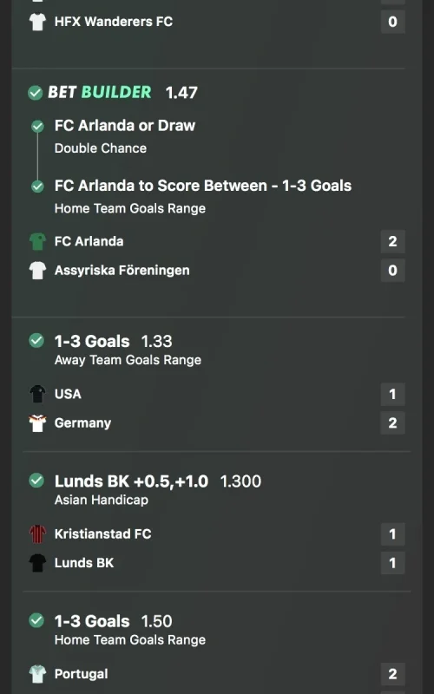Click the Germany jersey icon
Screen dimensions: 434x694
click(x=37, y=422)
